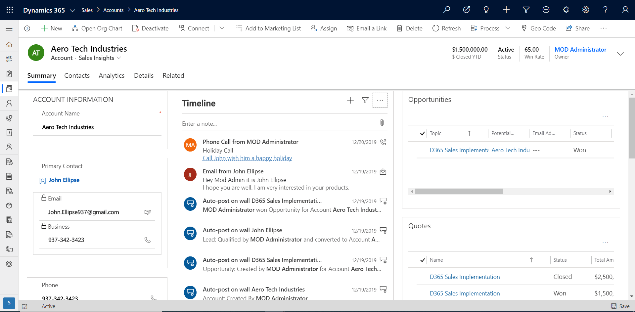The width and height of the screenshot is (635, 312).
Task: Send email to John.Ellipse937@gmail.com icon
Action: point(148,212)
